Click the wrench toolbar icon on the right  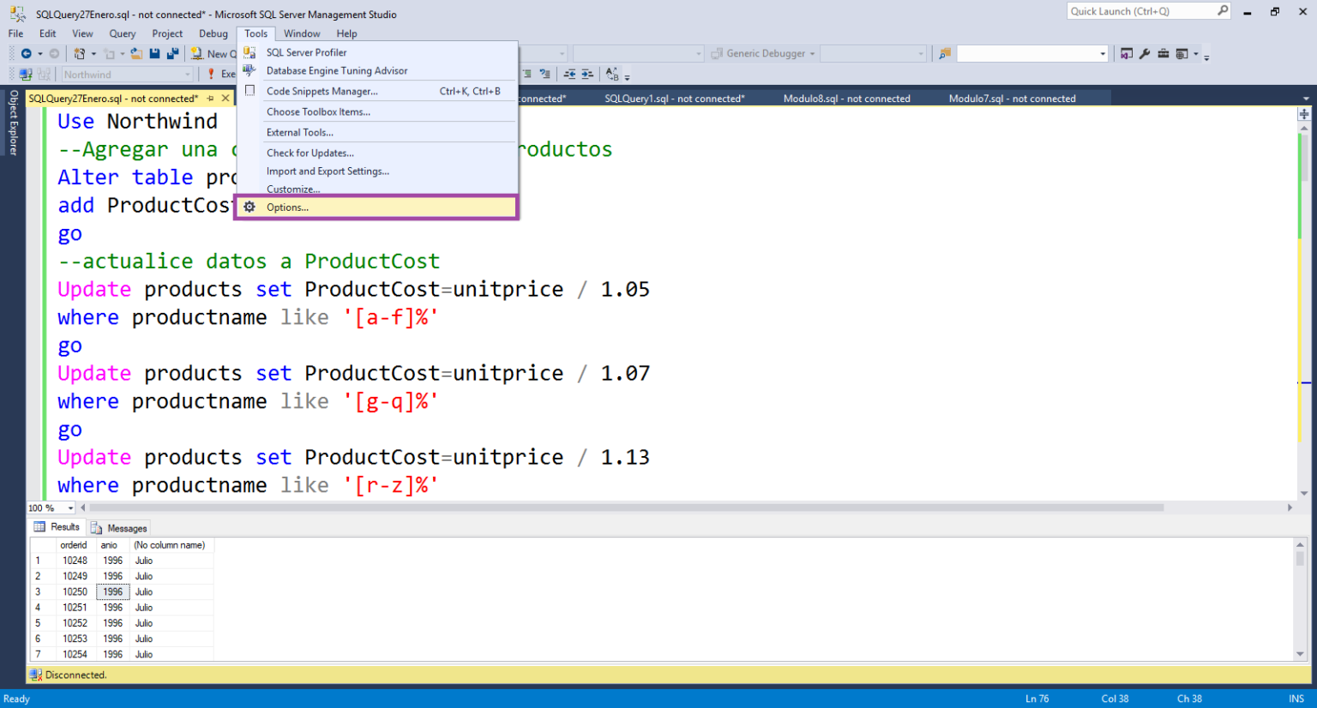tap(1145, 53)
